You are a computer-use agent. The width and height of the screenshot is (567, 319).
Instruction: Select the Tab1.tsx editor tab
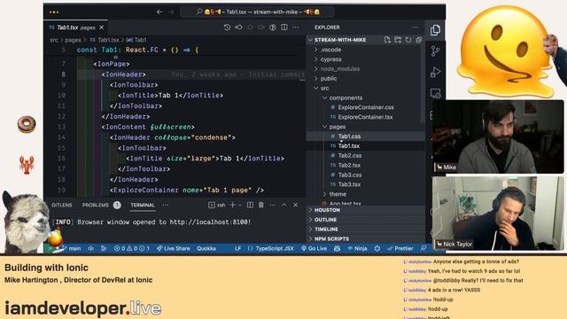[x=76, y=27]
